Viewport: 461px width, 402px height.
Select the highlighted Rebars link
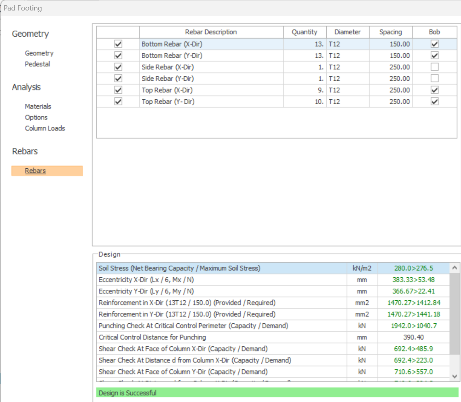point(35,171)
